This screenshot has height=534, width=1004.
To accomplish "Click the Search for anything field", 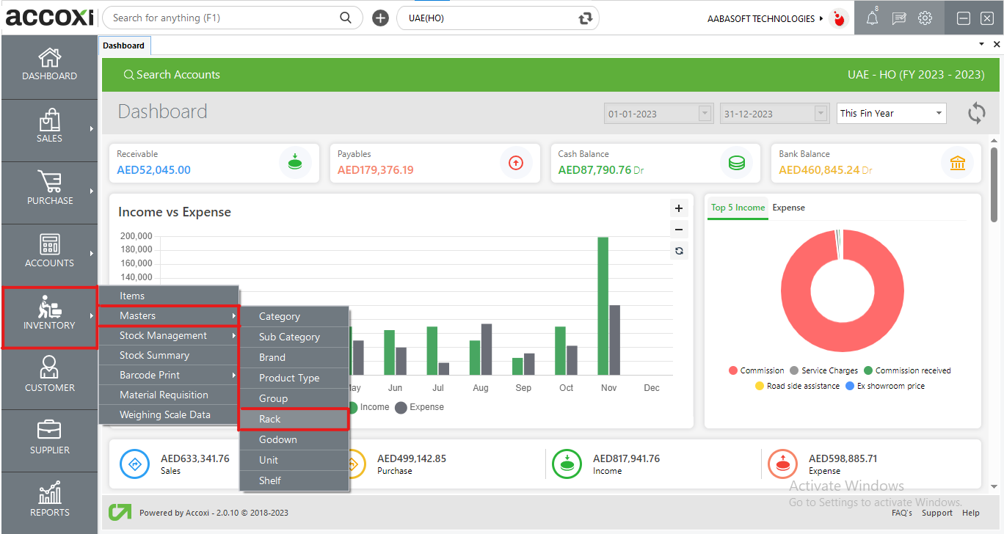I will tap(224, 18).
